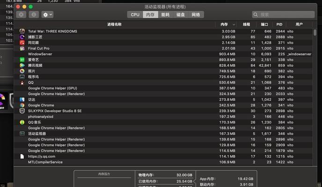Click the Total War: THREE KINGDOMS app icon
This screenshot has height=187, width=322.
click(x=22, y=31)
